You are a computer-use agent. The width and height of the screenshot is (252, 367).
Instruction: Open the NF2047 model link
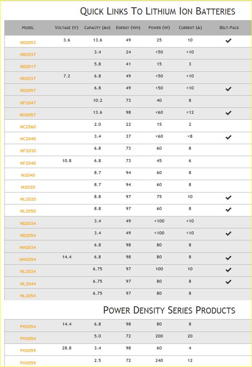28,103
